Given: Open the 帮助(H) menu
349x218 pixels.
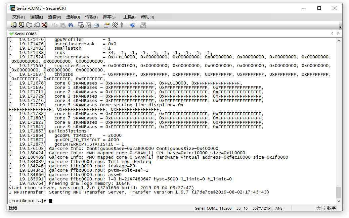Looking at the screenshot, I should [x=147, y=17].
